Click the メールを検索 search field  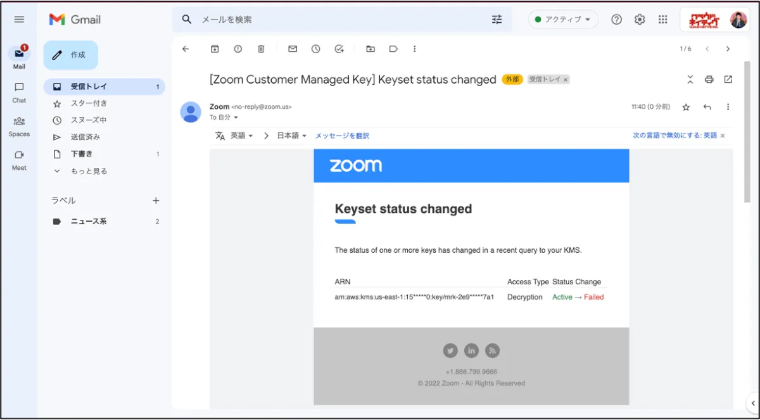(x=342, y=20)
